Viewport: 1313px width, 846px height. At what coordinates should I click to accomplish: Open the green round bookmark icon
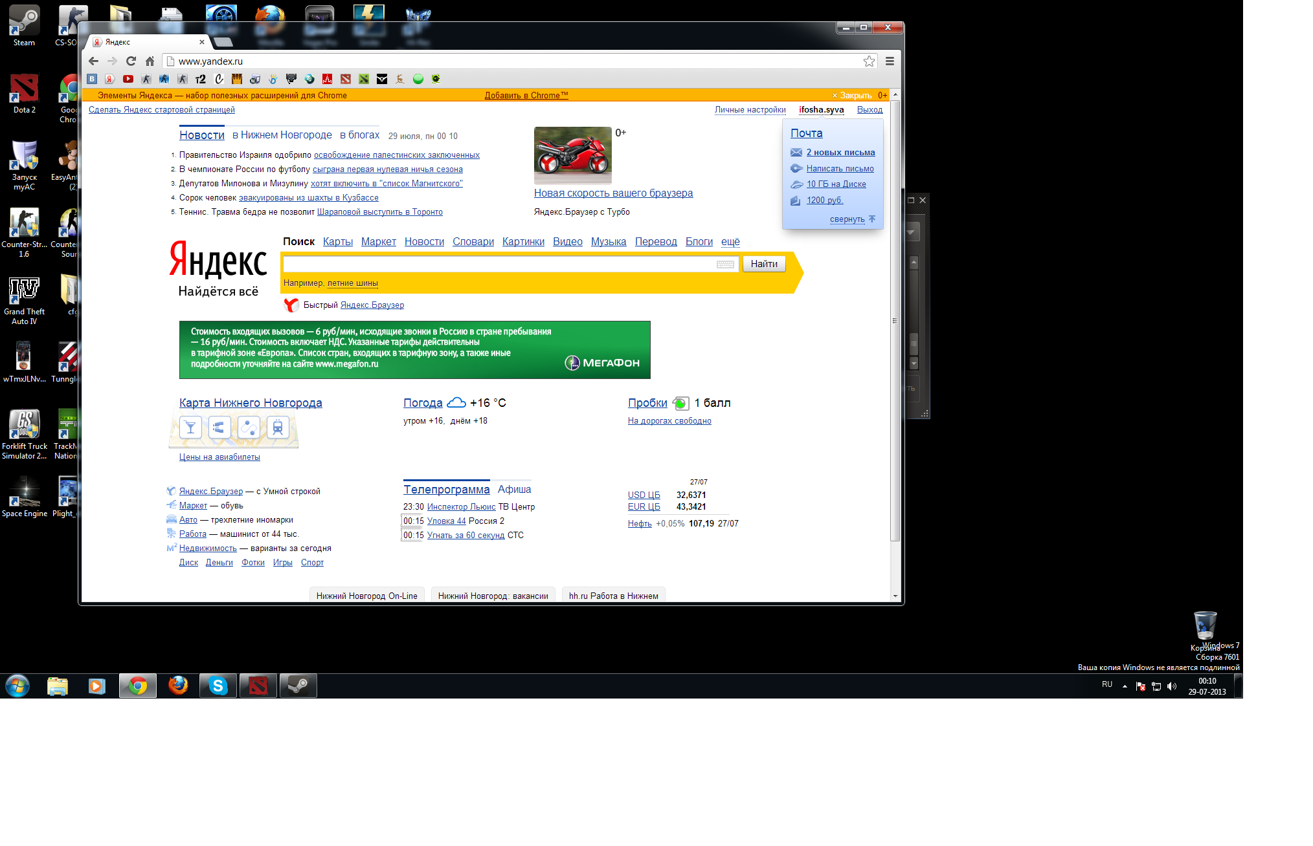click(418, 79)
